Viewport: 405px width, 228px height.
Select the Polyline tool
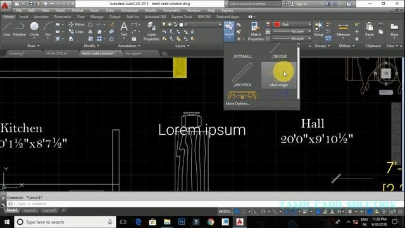[20, 29]
